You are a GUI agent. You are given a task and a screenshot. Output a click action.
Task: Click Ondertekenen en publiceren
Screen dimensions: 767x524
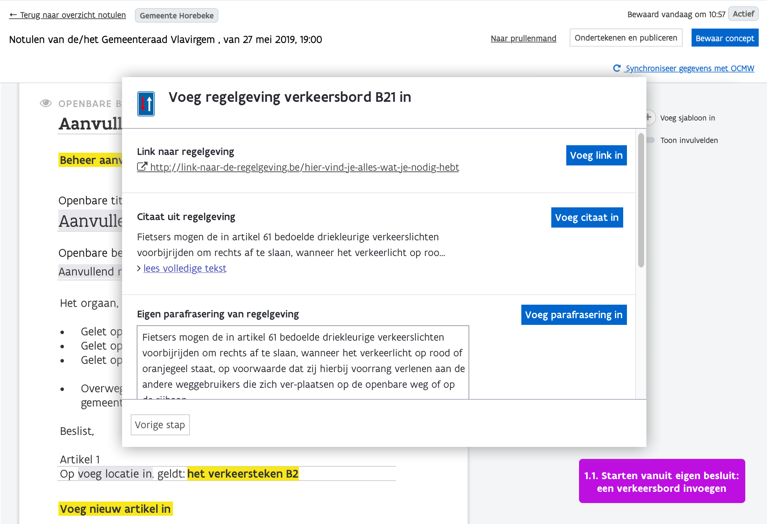626,38
